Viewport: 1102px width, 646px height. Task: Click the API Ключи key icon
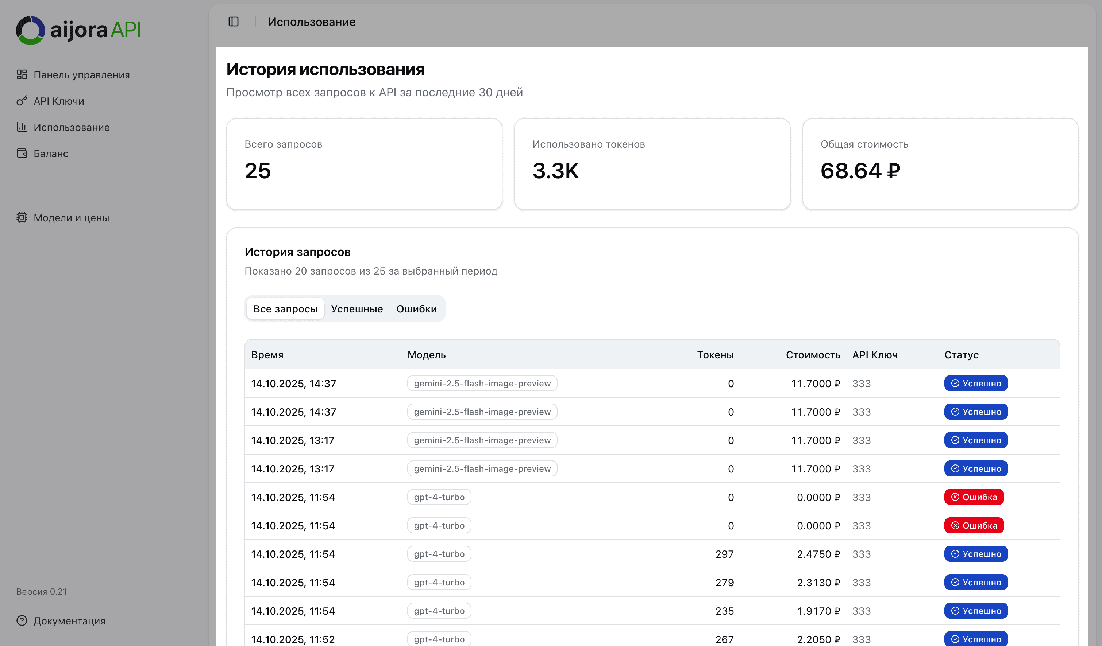(x=22, y=101)
